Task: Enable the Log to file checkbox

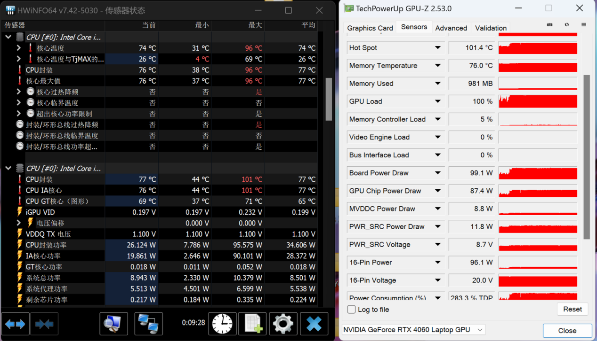Action: point(352,310)
